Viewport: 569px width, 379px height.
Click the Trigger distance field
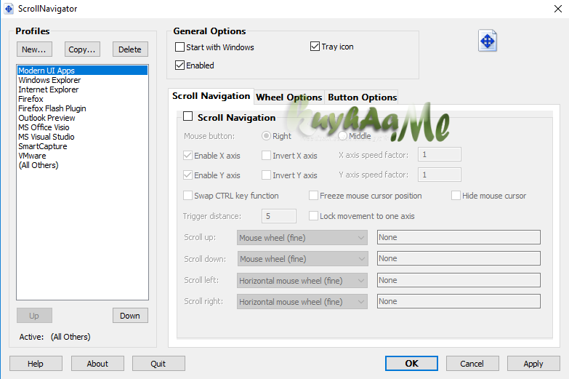click(x=279, y=216)
